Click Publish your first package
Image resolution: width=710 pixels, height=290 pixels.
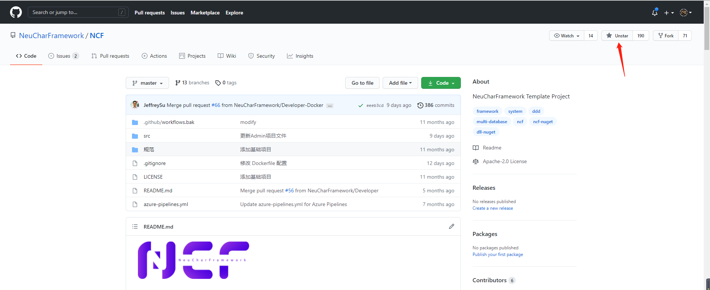click(498, 254)
